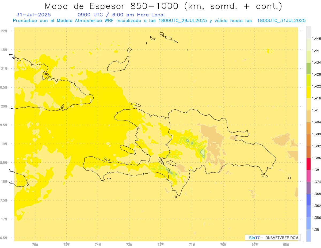Viewport: 321px width, 248px height.
Task: Pick the yellow-green legend swatch between 1.422 and 1.428
Action: pyautogui.click(x=308, y=80)
